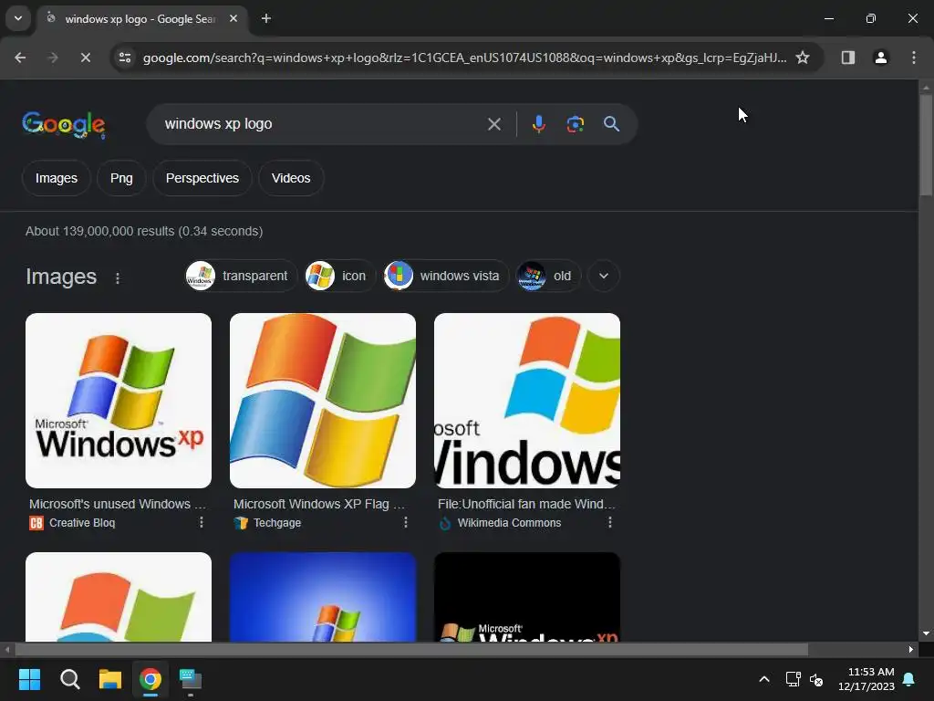Open Chrome side panel
The image size is (934, 701).
tap(847, 58)
